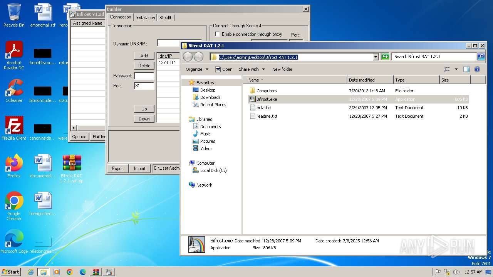
Task: Click Options button in Bifrost window
Action: (79, 137)
